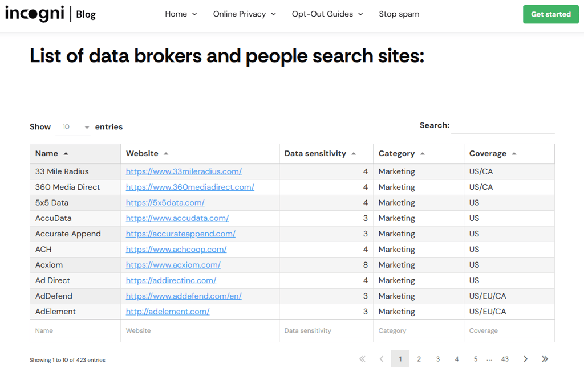Image resolution: width=584 pixels, height=376 pixels.
Task: Visit the accudata.com link
Action: click(x=177, y=218)
